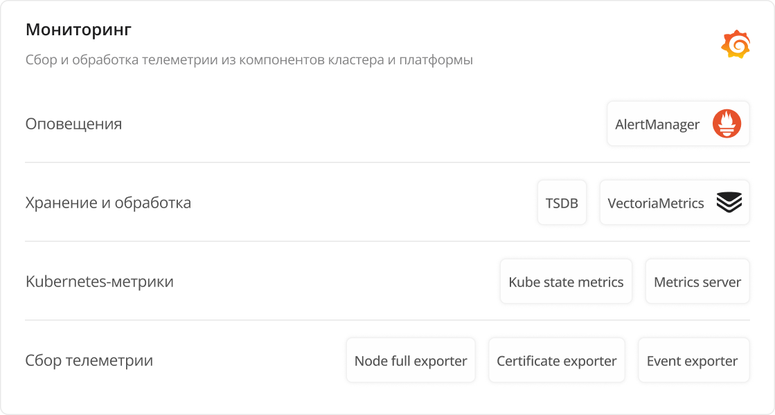The image size is (775, 415).
Task: Select the Сбор телеметрии row label
Action: pos(89,360)
